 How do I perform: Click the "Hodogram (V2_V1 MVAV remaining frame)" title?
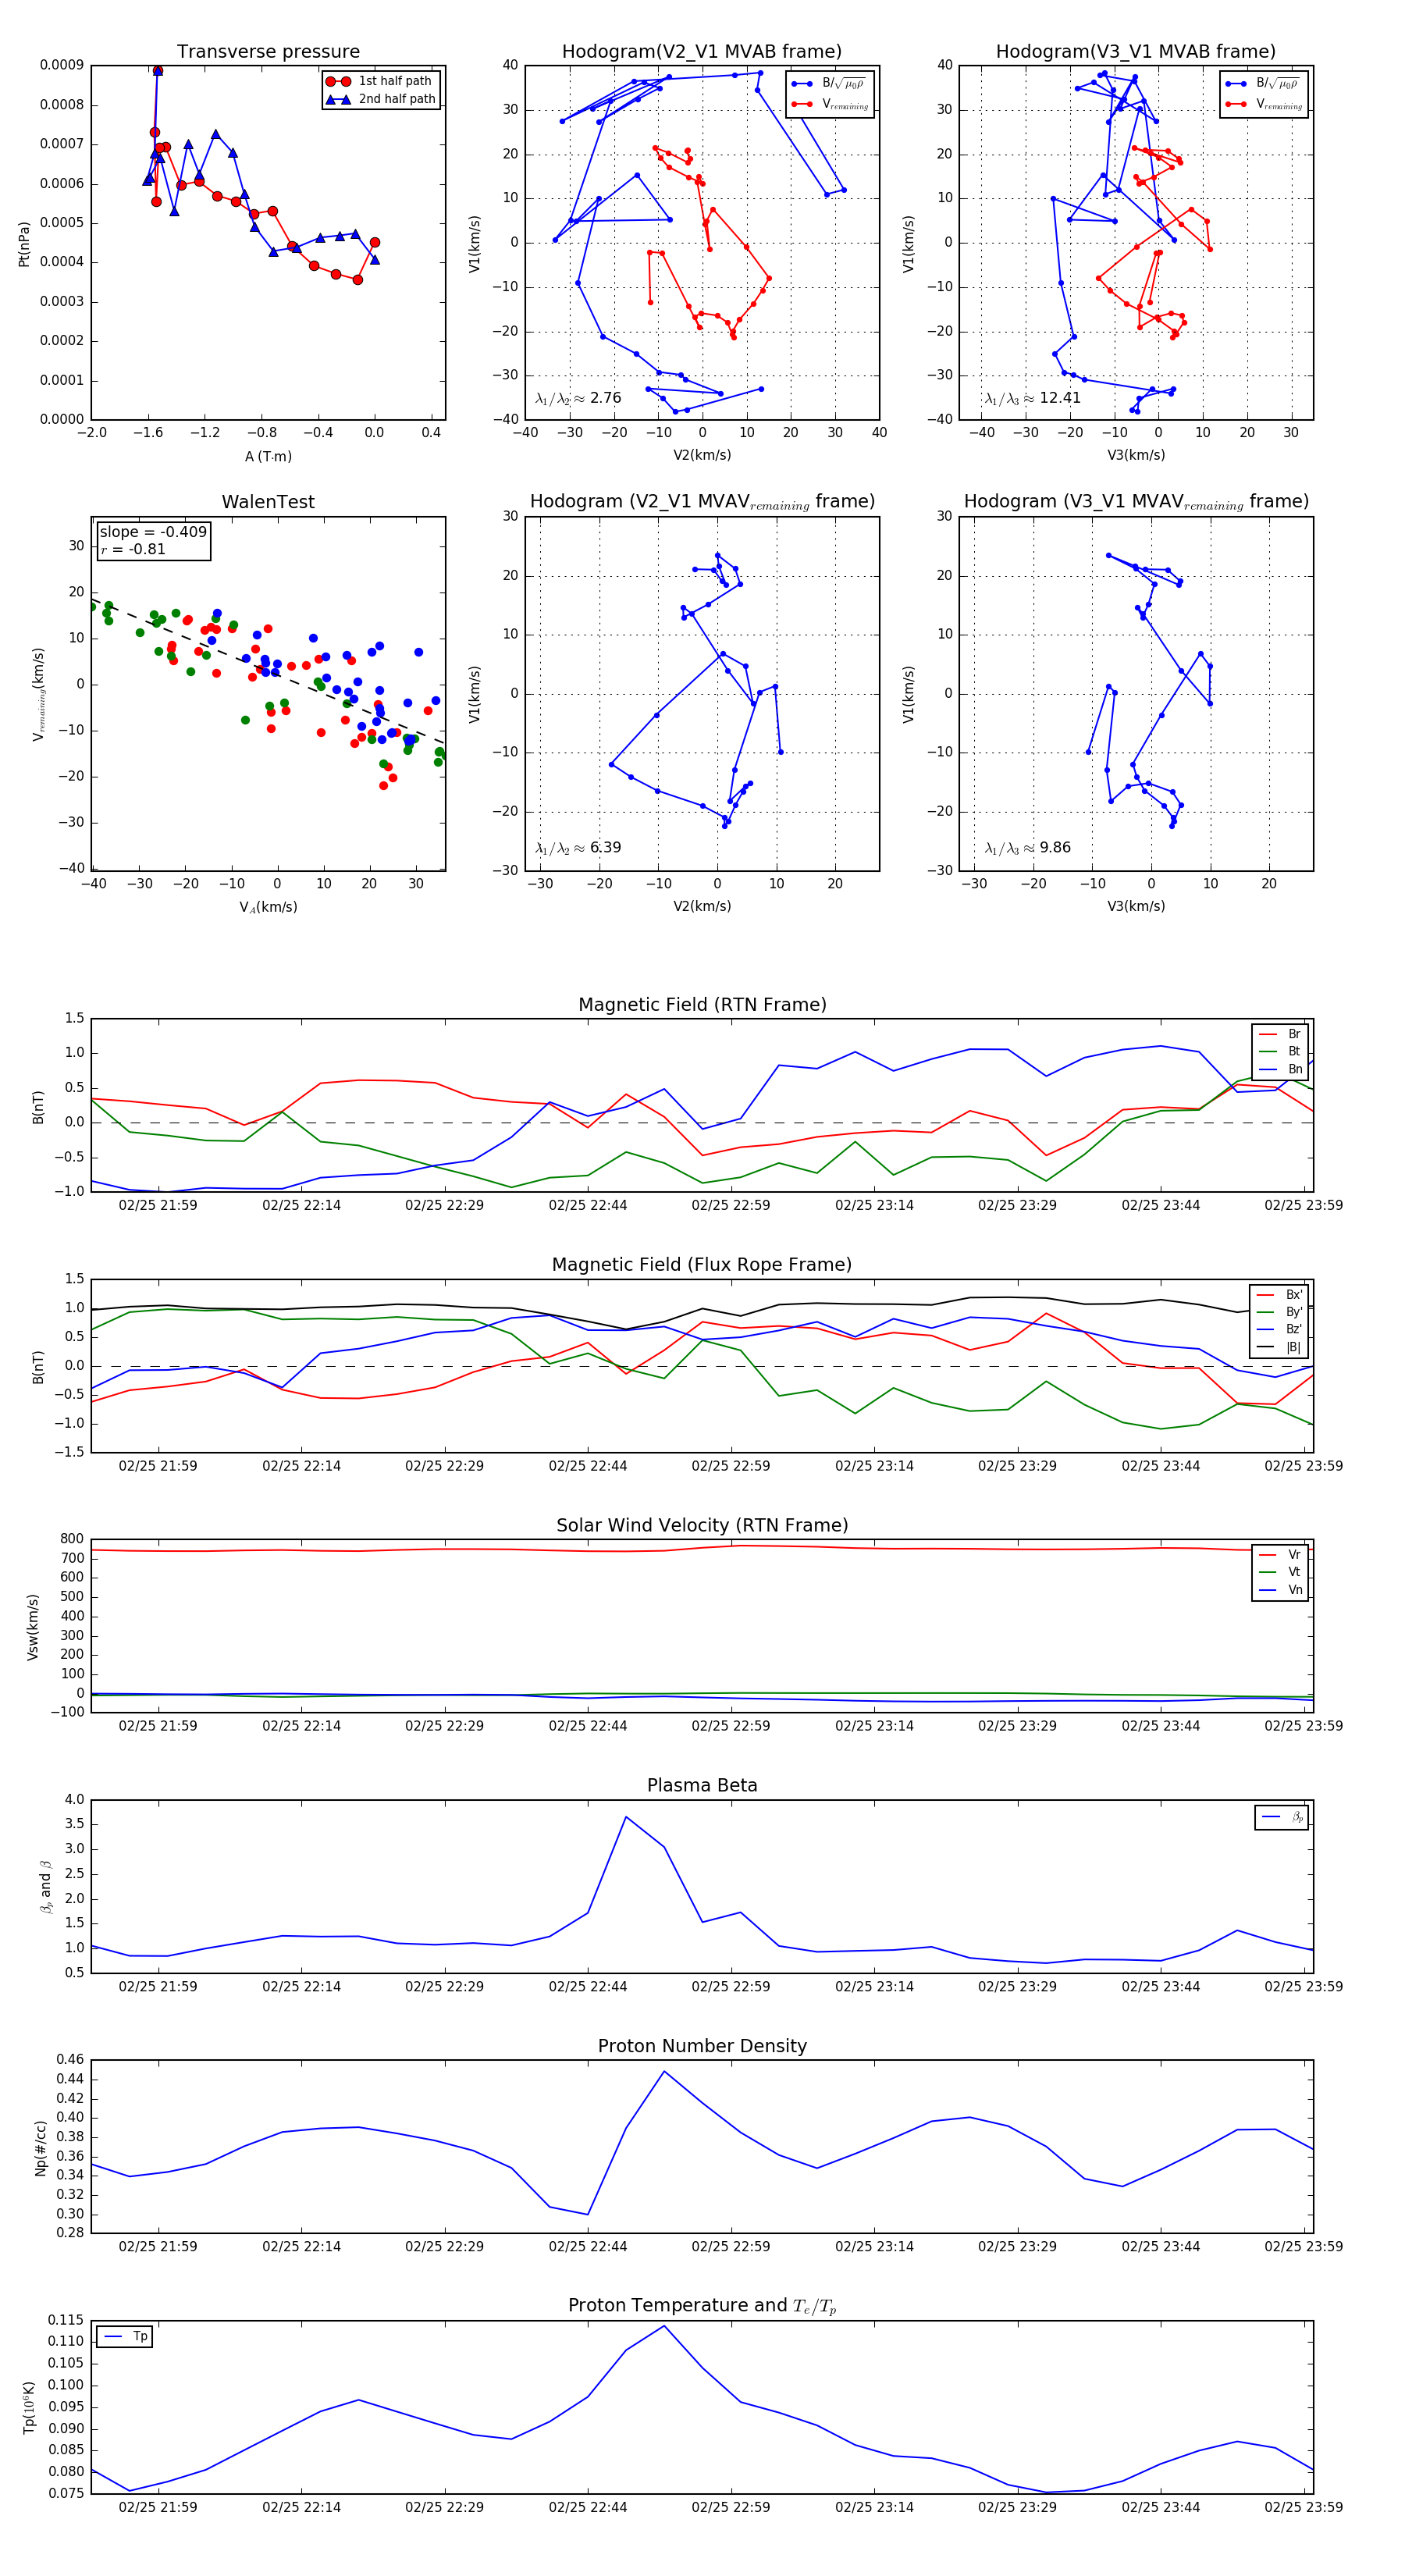point(702,502)
